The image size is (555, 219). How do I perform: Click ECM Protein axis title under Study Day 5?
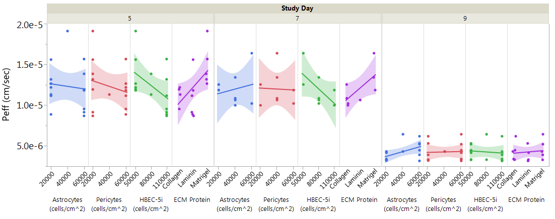(x=192, y=199)
